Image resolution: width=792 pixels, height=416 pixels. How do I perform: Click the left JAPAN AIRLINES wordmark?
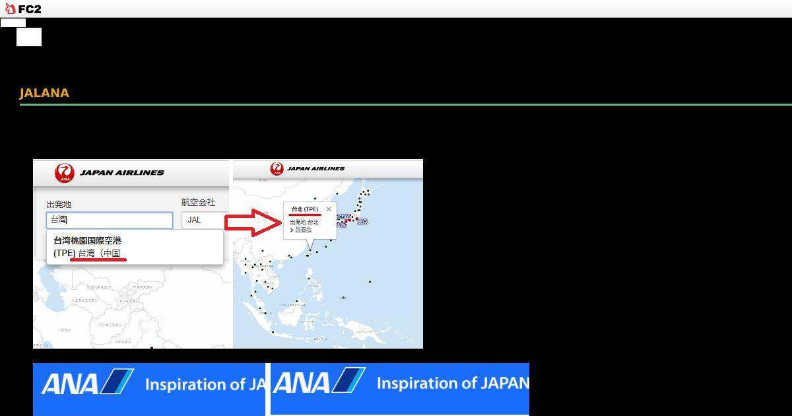pos(122,173)
